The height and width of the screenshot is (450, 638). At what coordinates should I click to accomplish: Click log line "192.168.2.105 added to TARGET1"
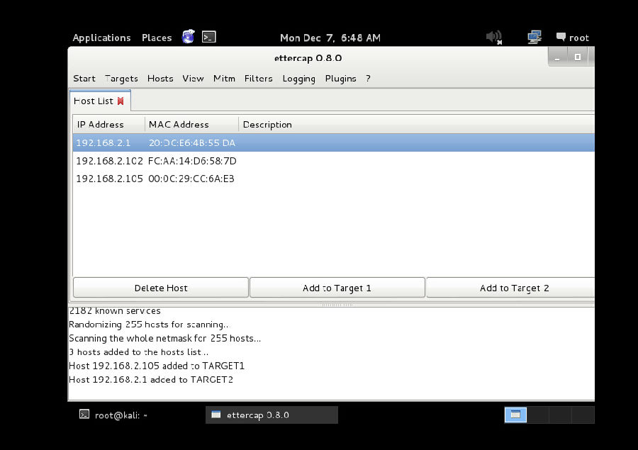pos(157,366)
